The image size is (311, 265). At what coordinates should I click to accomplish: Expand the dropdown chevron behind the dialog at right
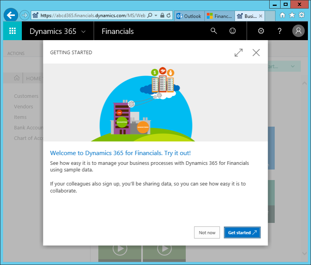pos(293,66)
